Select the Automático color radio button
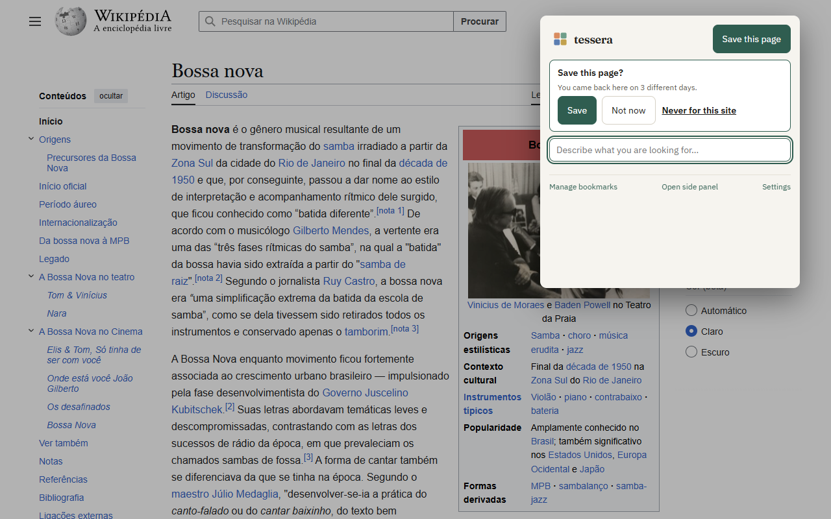831x519 pixels. pos(691,311)
